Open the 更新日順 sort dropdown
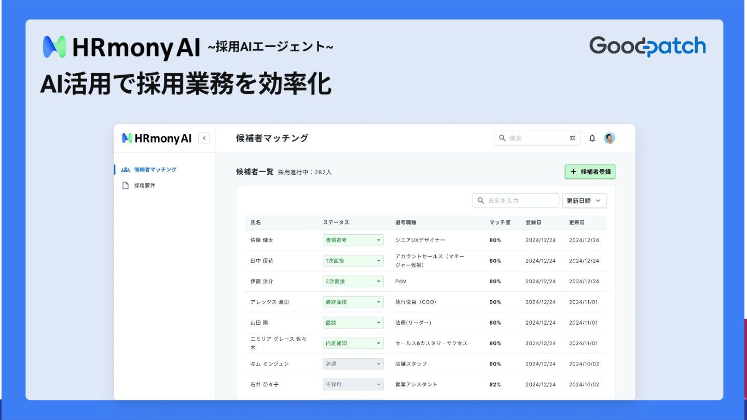Viewport: 747px width, 420px height. tap(584, 201)
